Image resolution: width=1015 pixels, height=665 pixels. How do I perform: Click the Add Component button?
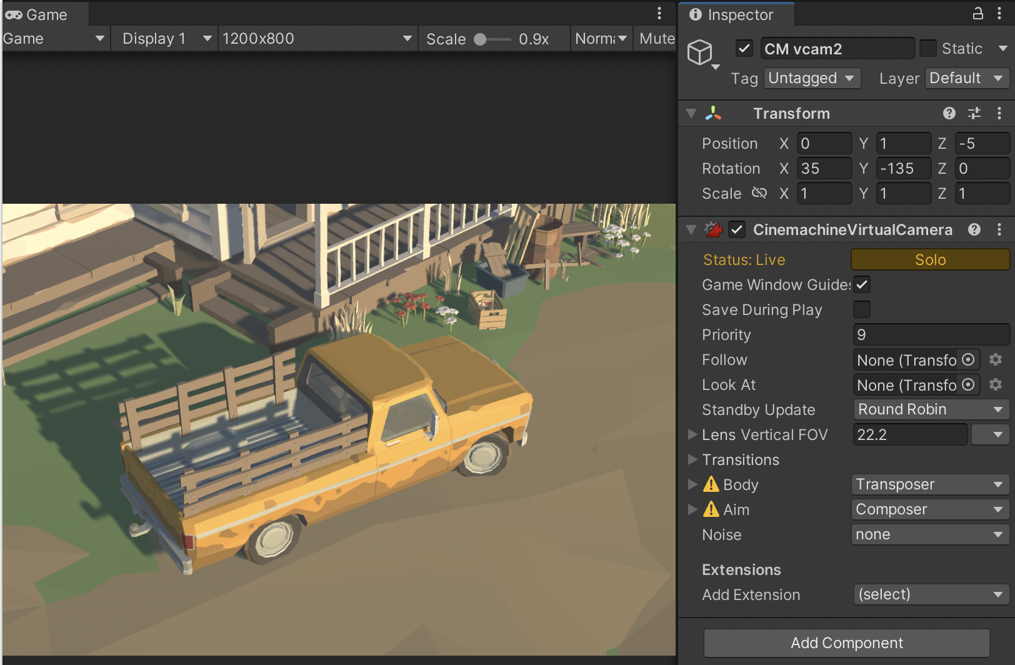tap(846, 642)
